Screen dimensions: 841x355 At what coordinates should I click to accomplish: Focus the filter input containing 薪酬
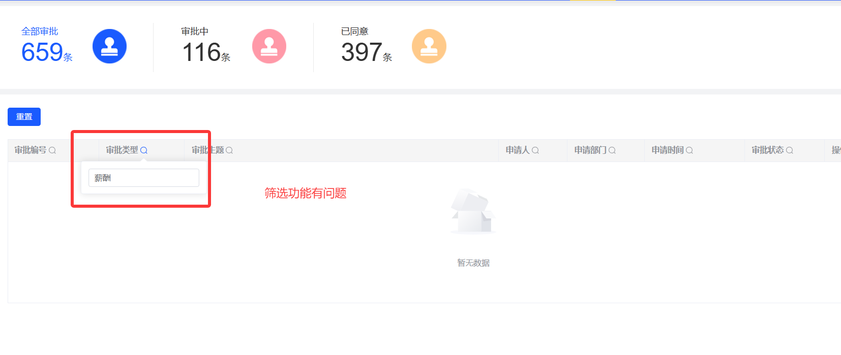144,178
